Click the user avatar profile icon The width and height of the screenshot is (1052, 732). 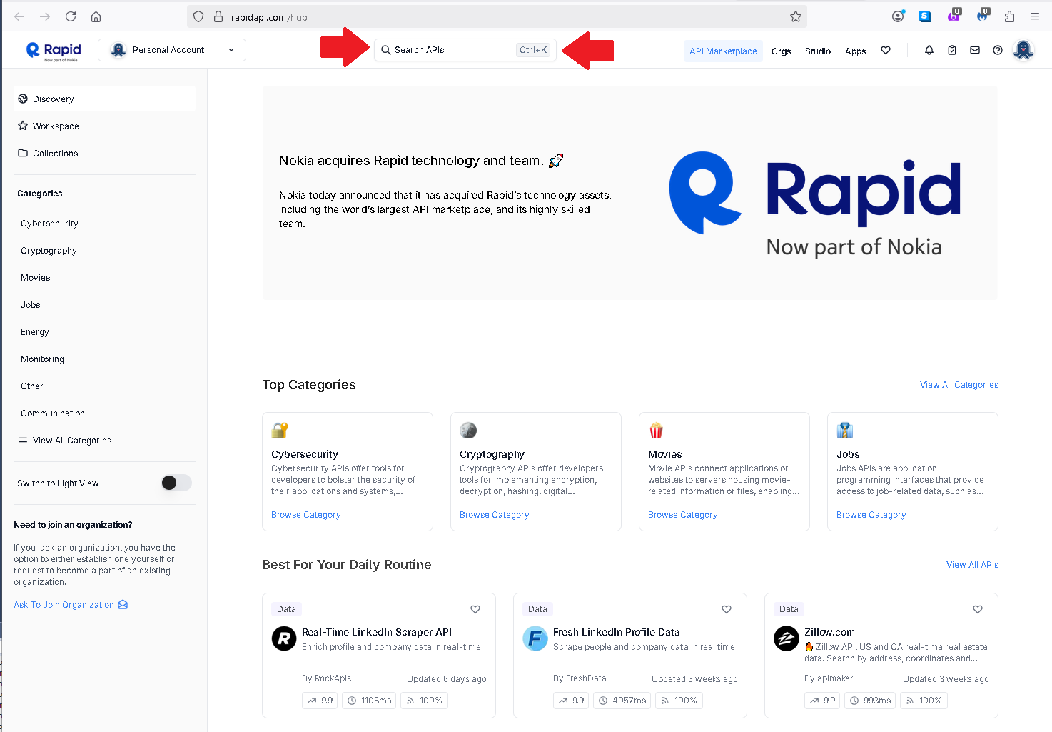click(x=1023, y=50)
